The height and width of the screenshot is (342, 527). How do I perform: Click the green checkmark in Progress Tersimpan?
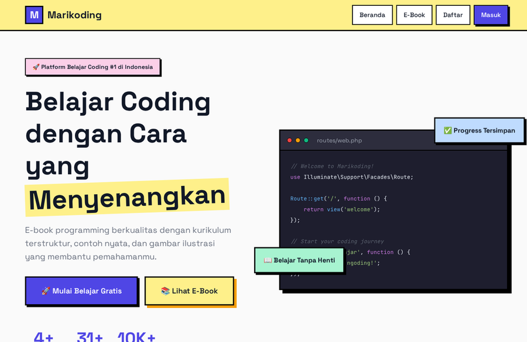447,130
